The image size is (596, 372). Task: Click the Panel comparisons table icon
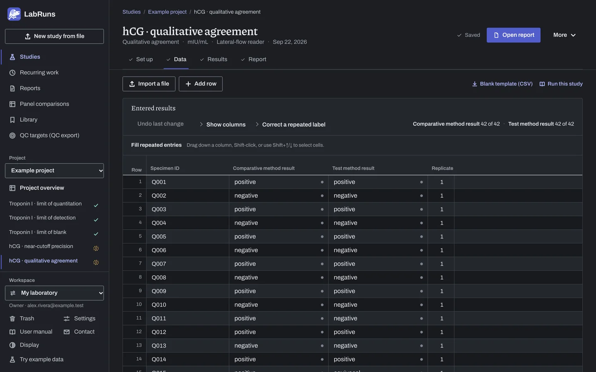(12, 104)
